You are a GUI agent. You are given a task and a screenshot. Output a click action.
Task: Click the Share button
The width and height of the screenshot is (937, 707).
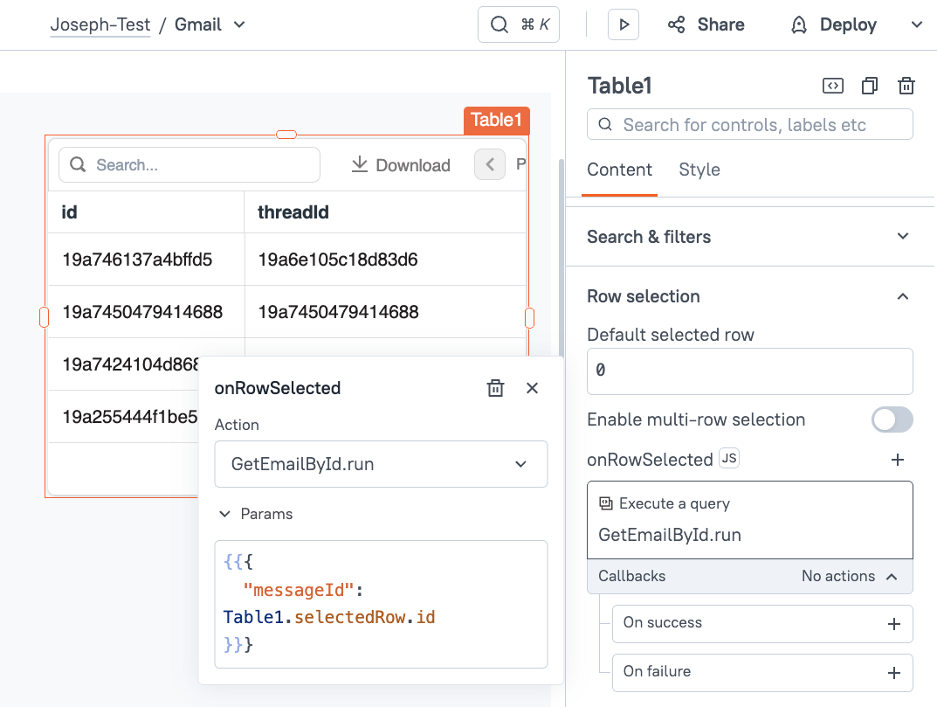(706, 24)
